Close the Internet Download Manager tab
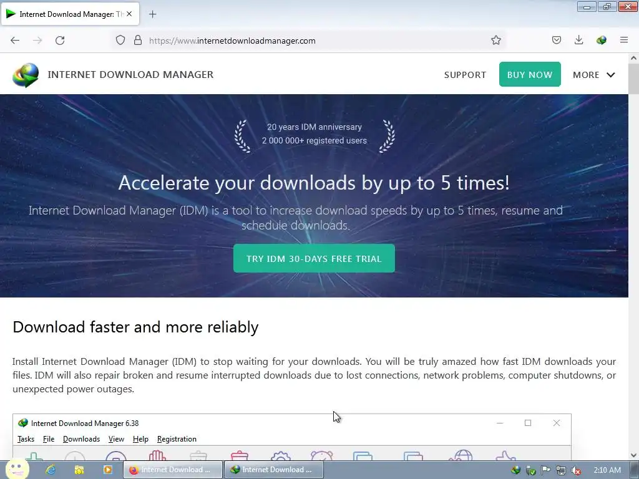 click(129, 14)
